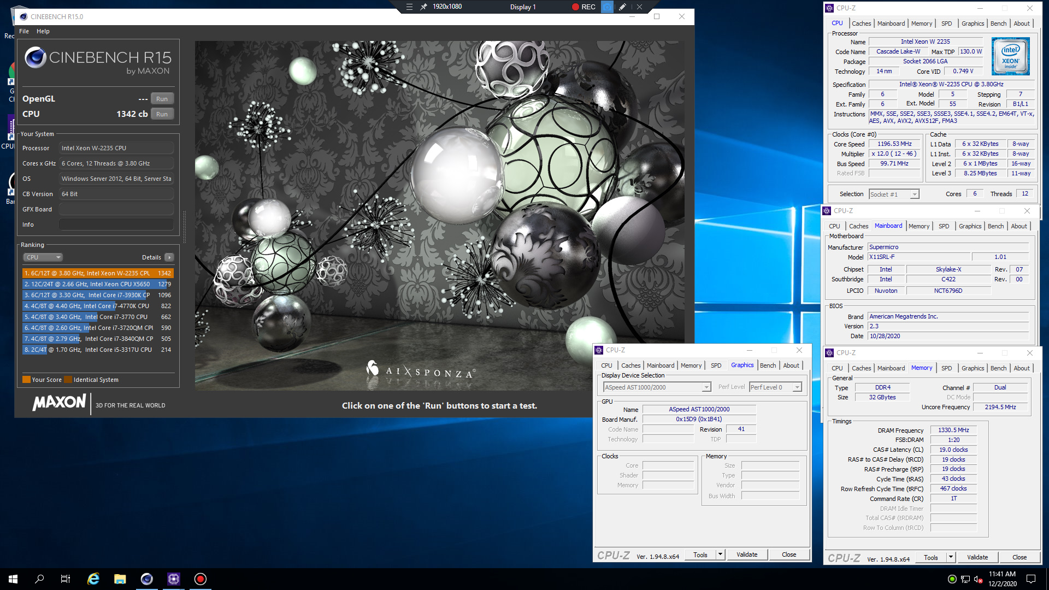This screenshot has height=590, width=1049.
Task: Open hamburger menu in recorder bar
Action: 409,7
